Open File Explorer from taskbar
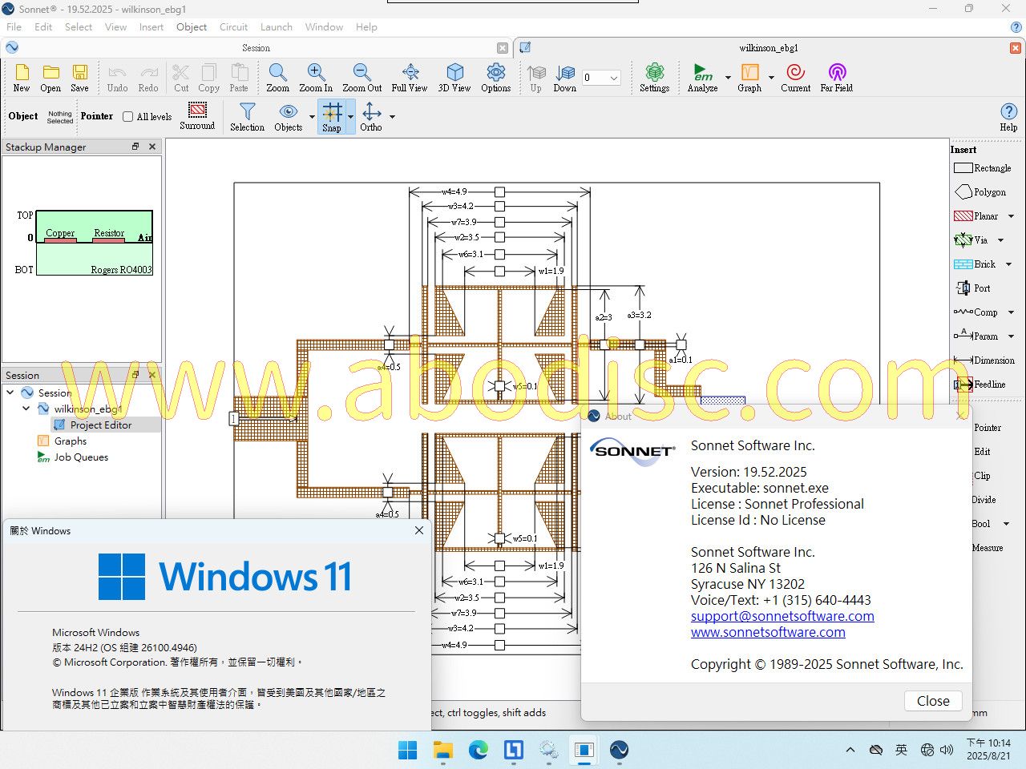This screenshot has width=1026, height=769. click(x=443, y=750)
